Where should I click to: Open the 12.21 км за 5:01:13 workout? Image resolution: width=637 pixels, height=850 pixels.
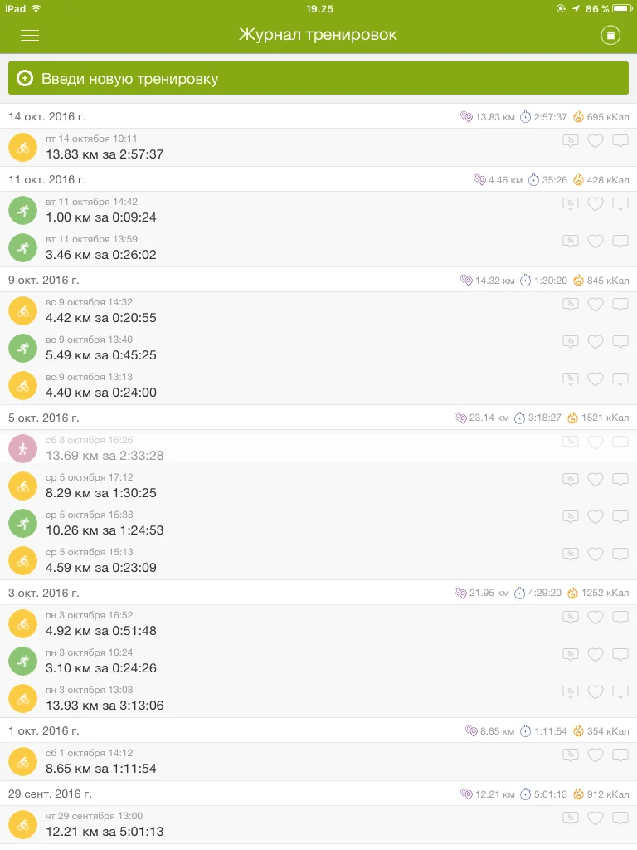pyautogui.click(x=105, y=831)
